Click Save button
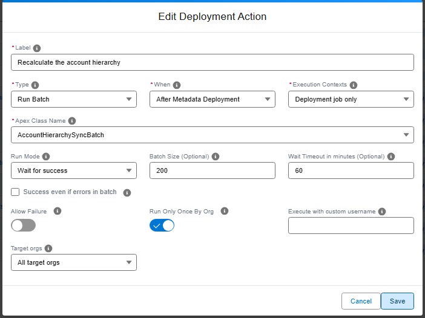The width and height of the screenshot is (425, 318). [397, 301]
